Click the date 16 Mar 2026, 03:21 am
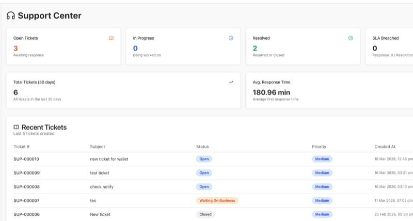The height and width of the screenshot is (221, 413). tap(393, 173)
